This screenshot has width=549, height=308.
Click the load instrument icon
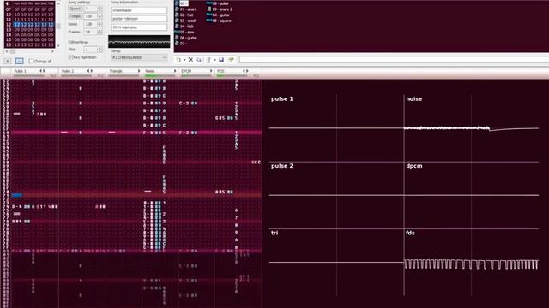point(208,60)
